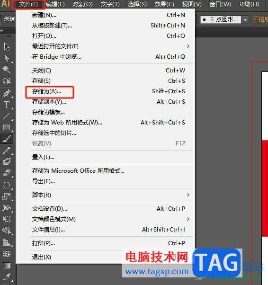Select the Eraser tool
Image resolution: width=268 pixels, height=285 pixels.
click(7, 173)
